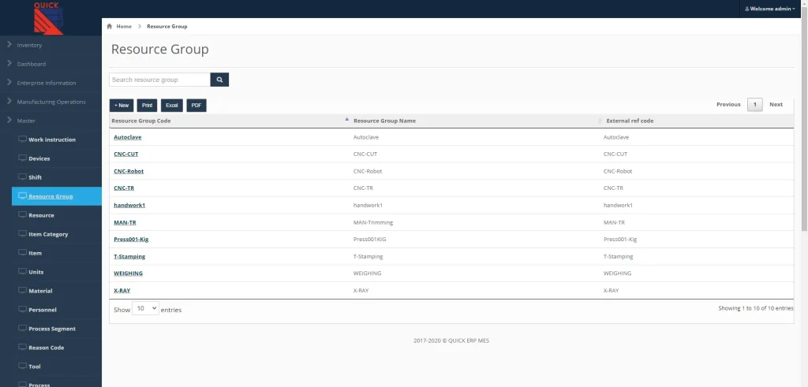Click the monitor icon beside Reason Code
Viewport: 808px width, 387px height.
tap(22, 347)
